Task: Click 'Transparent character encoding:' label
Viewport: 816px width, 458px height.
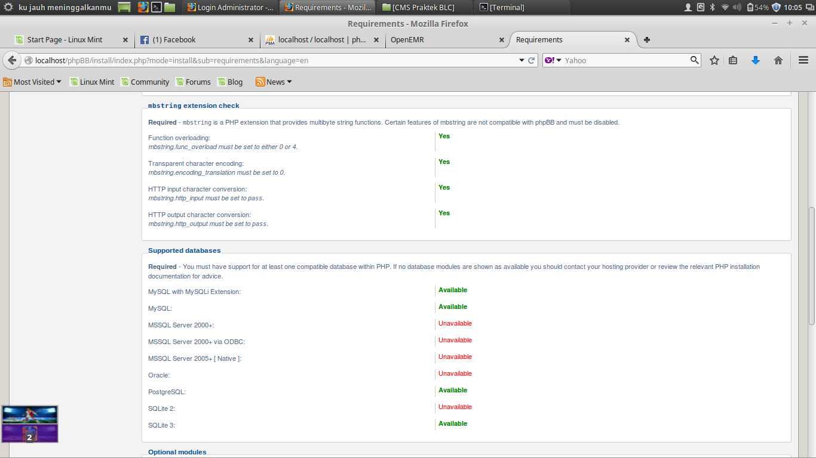Action: [196, 163]
